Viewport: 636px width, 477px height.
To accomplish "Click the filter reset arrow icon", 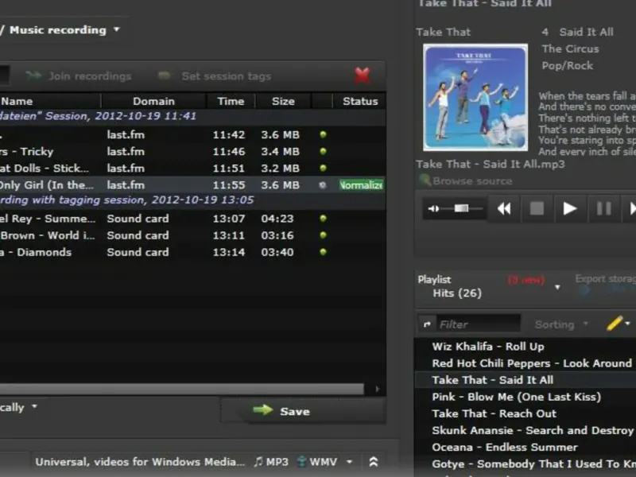I will point(427,324).
